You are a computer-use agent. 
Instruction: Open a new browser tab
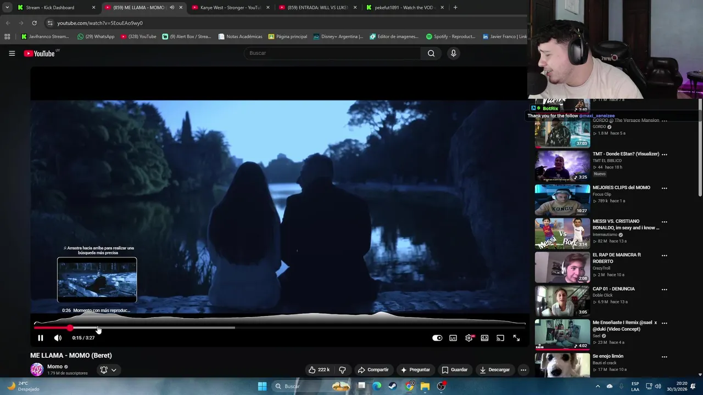pyautogui.click(x=455, y=8)
